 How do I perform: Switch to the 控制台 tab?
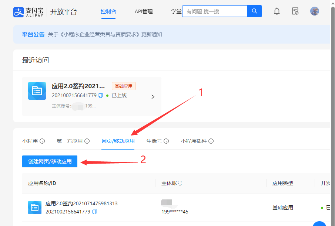click(108, 11)
